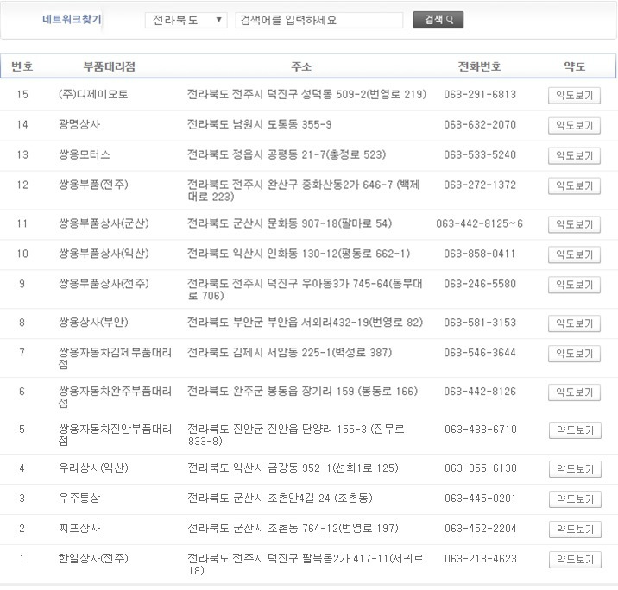Image resolution: width=618 pixels, height=590 pixels.
Task: Click phone number 063-858-0411
Action: click(480, 254)
